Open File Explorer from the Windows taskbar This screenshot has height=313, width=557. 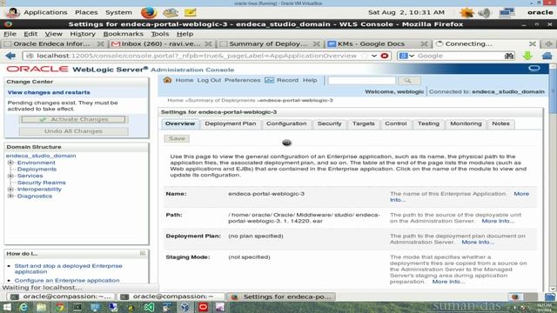pos(42,307)
